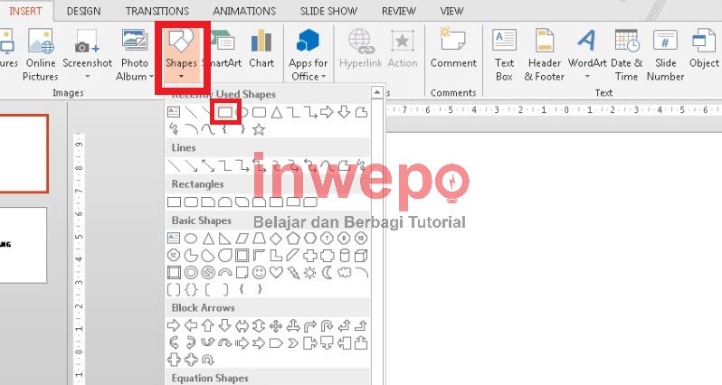This screenshot has width=722, height=385.
Task: Choose the rounded rectangle under Rectangles
Action: [191, 202]
